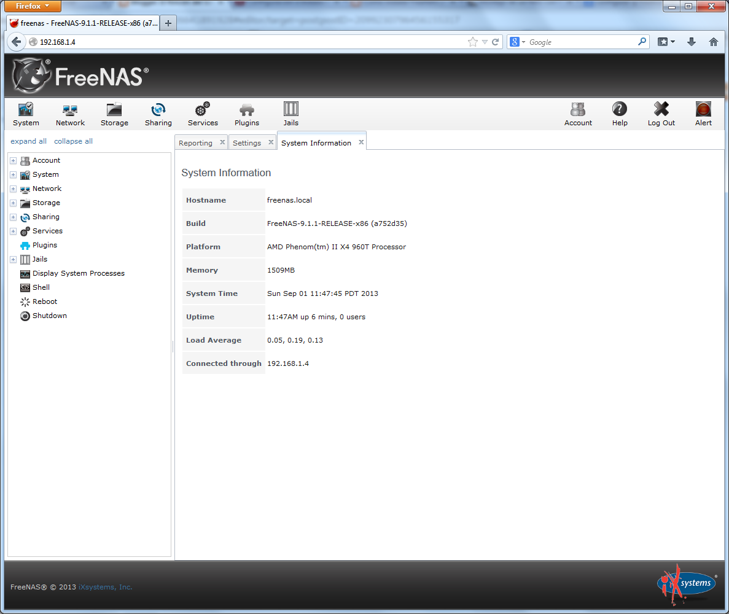Expand the Storage tree node

[13, 203]
